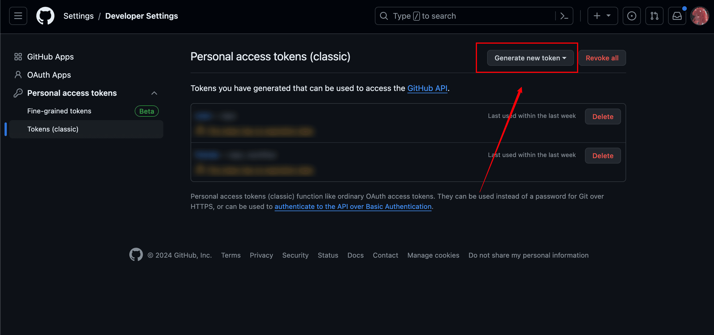Viewport: 714px width, 335px height.
Task: Click the Settings breadcrumb link
Action: (x=79, y=16)
